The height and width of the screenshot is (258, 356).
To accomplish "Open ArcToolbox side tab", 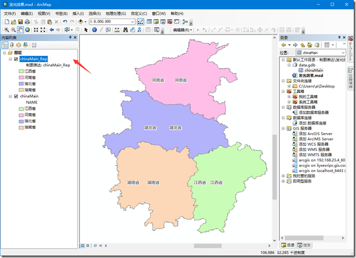I will click(351, 49).
